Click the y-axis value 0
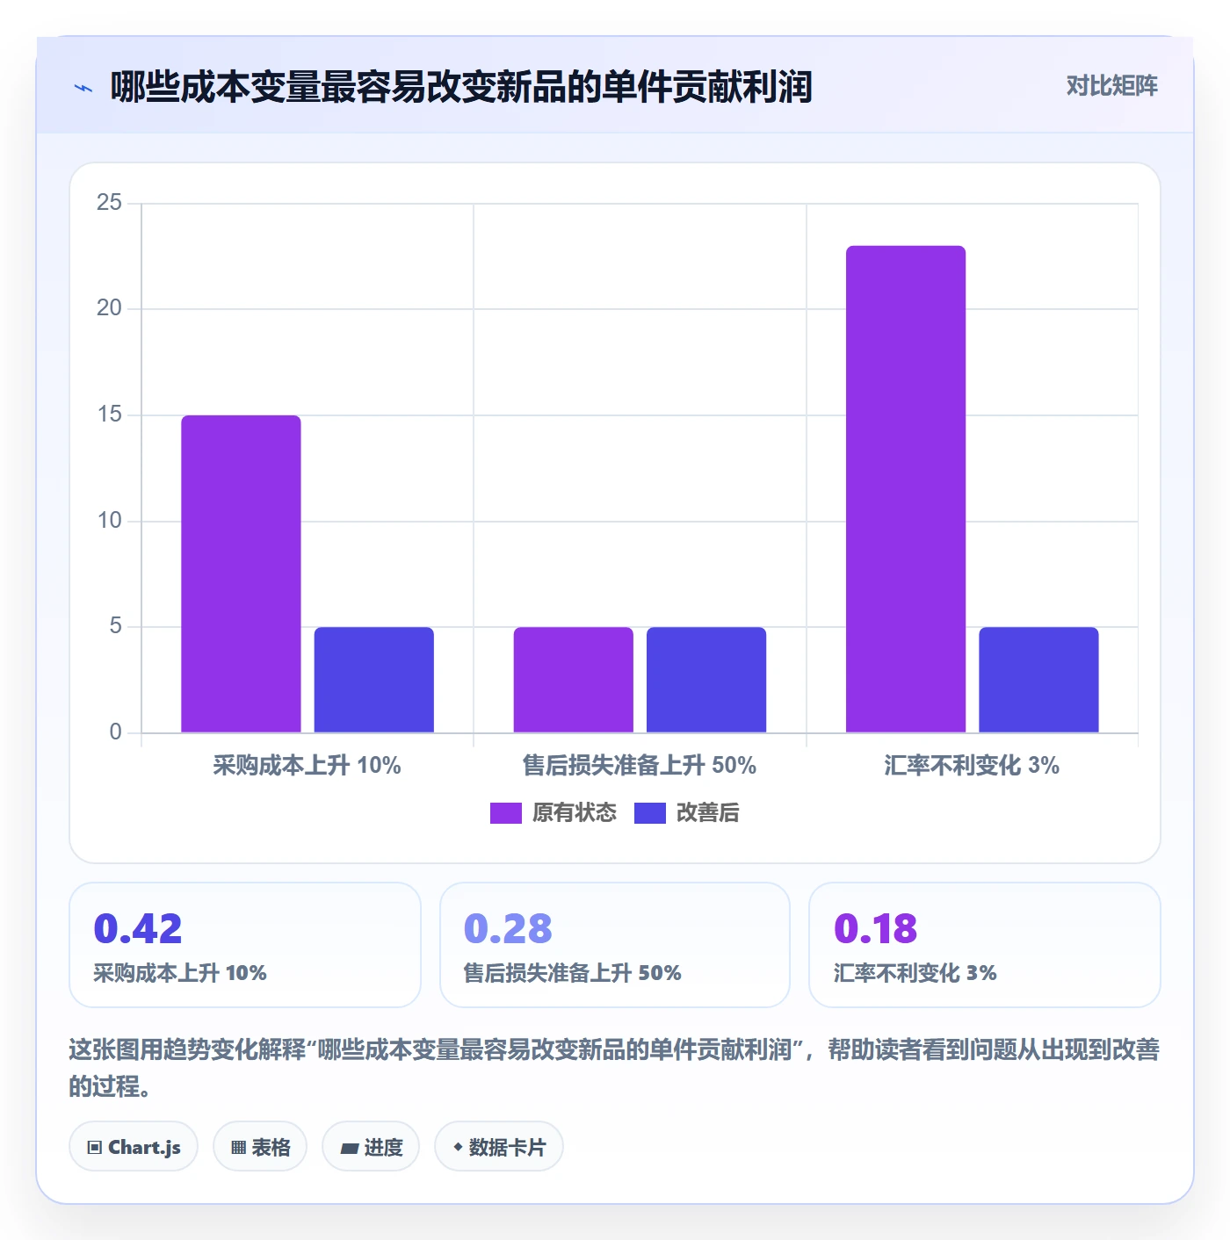This screenshot has height=1240, width=1230. pos(116,732)
